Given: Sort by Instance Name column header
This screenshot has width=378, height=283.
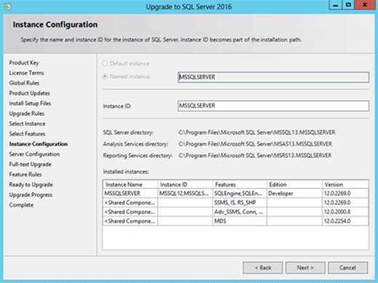Looking at the screenshot, I should coord(130,185).
